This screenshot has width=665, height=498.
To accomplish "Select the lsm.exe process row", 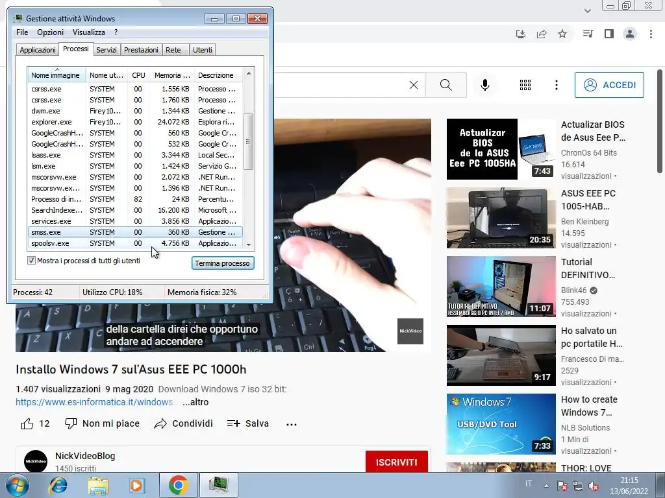I will click(x=135, y=166).
